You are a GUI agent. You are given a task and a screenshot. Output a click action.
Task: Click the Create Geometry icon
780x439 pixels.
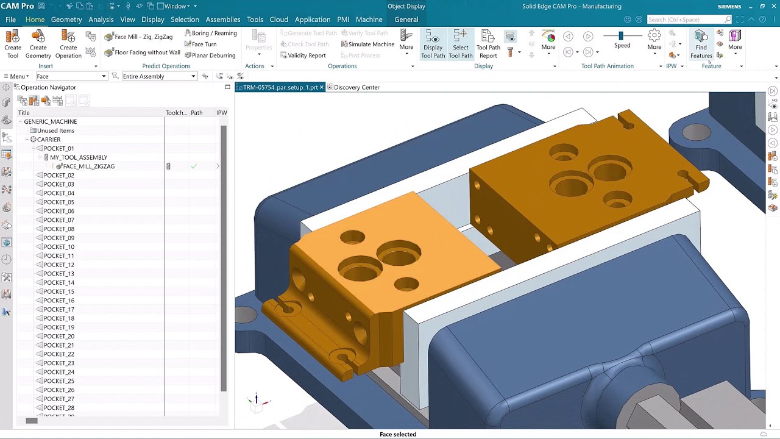[x=38, y=44]
